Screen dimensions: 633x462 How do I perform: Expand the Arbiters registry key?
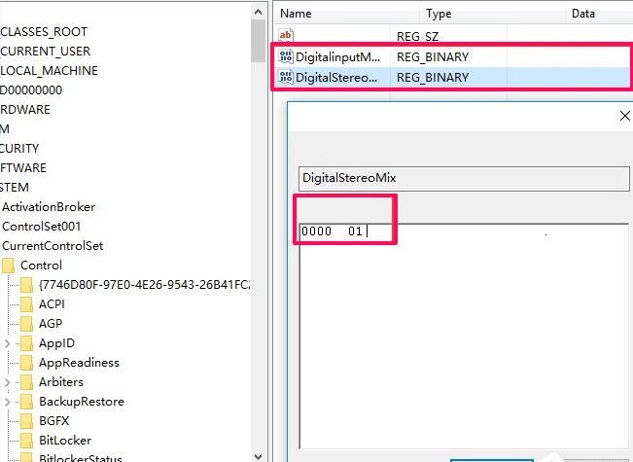pyautogui.click(x=7, y=382)
